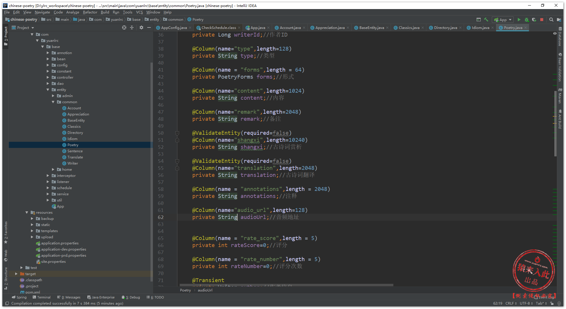Start debugging with the green bug icon
The width and height of the screenshot is (566, 309).
coord(527,20)
